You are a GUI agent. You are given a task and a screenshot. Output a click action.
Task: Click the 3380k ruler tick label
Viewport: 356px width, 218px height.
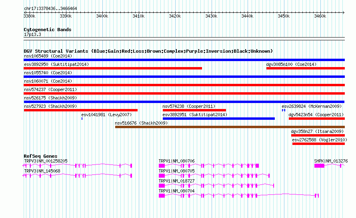(x=30, y=16)
